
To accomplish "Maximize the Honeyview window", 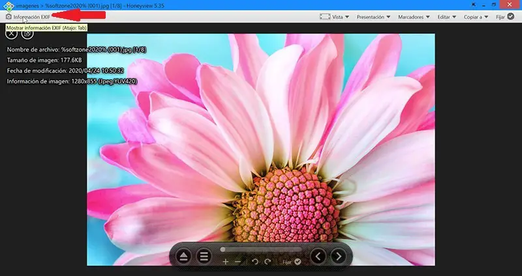I will click(x=495, y=5).
